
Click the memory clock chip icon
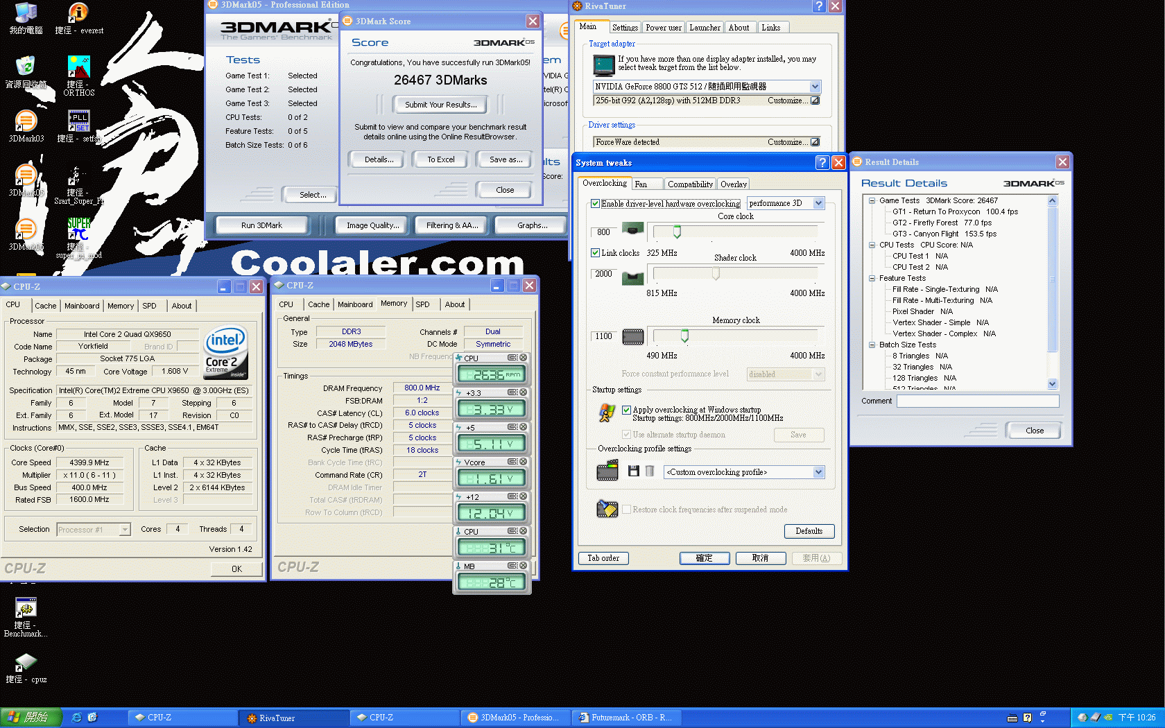(632, 337)
